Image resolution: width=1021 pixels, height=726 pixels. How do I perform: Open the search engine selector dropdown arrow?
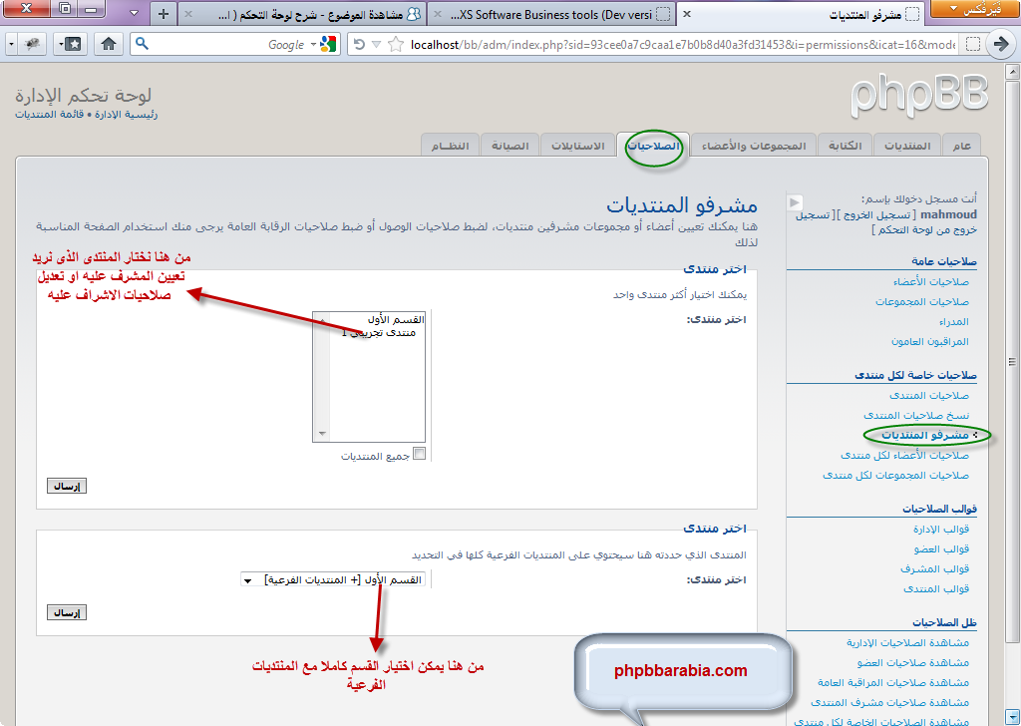(313, 44)
